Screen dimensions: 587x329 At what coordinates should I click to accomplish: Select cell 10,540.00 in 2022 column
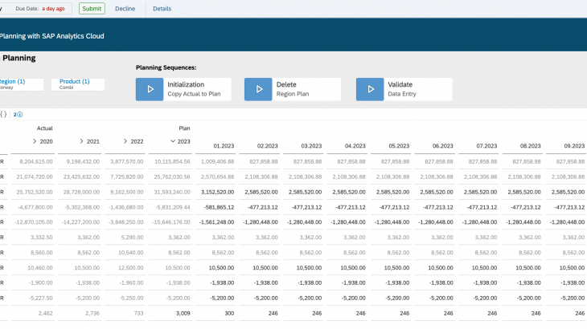point(130,253)
